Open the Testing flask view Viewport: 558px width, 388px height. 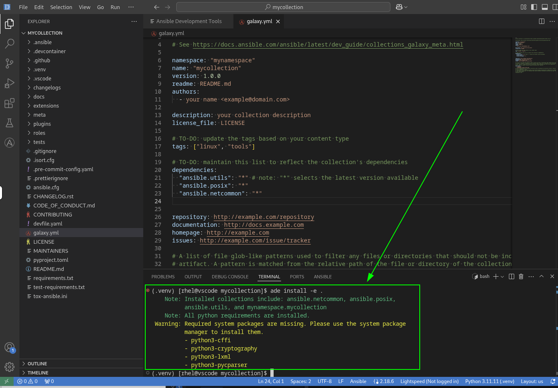coord(9,123)
